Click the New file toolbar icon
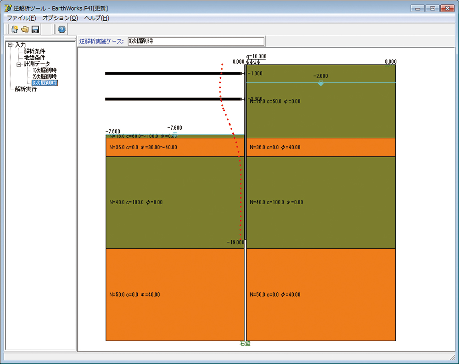This screenshot has width=459, height=364. (15, 30)
